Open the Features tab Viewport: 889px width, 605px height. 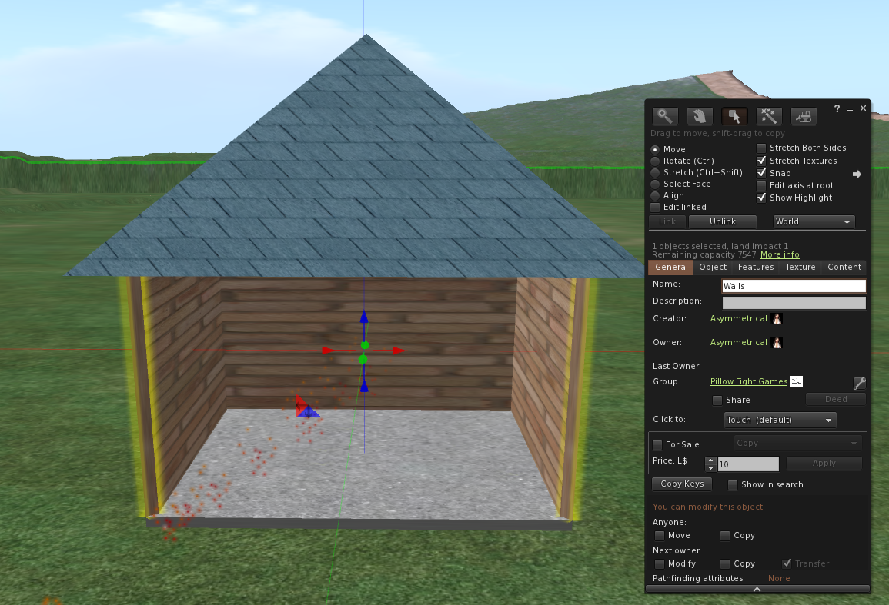(x=756, y=267)
